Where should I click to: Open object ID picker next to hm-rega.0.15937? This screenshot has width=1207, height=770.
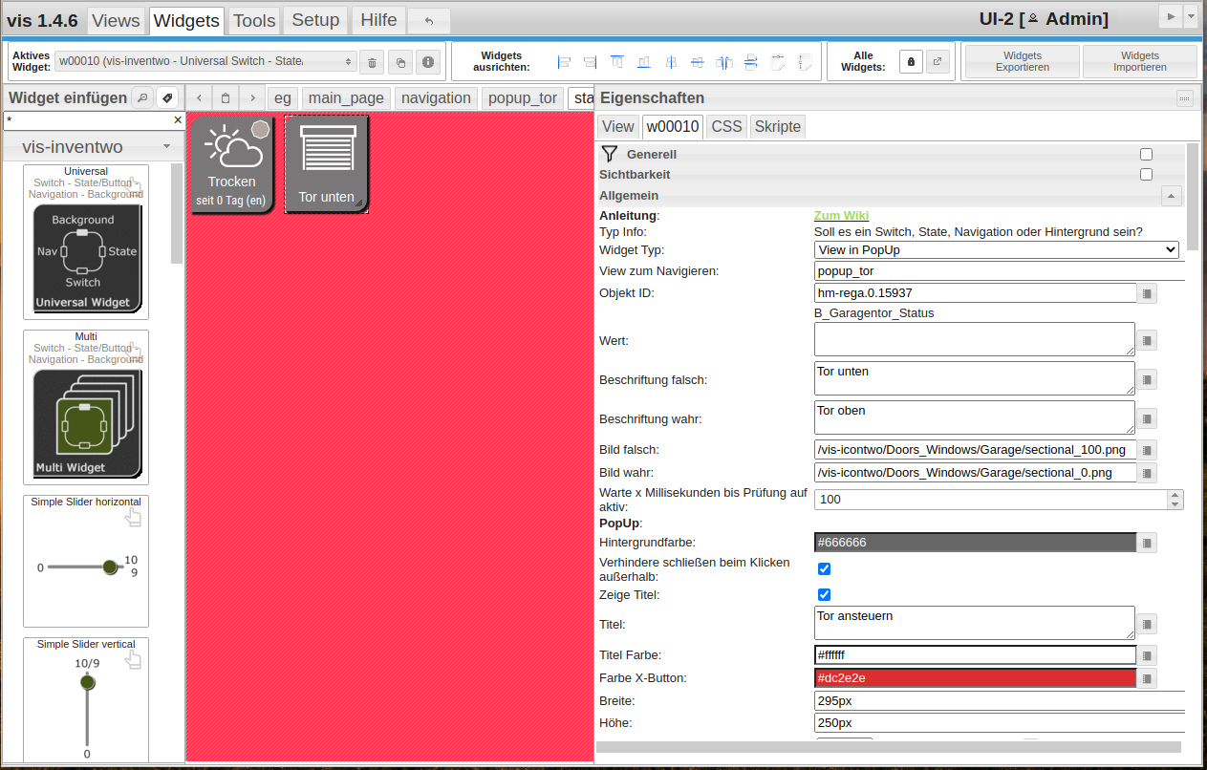point(1148,293)
